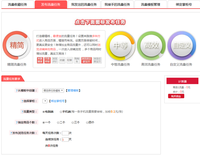Click the 浏览评价 feature badge
This screenshot has height=156, width=200.
click(55, 60)
